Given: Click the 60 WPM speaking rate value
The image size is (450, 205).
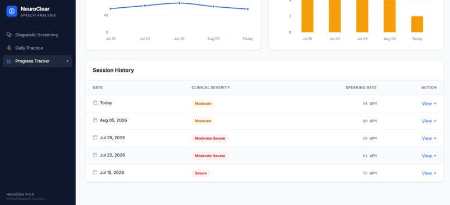Looking at the screenshot, I should 370,121.
